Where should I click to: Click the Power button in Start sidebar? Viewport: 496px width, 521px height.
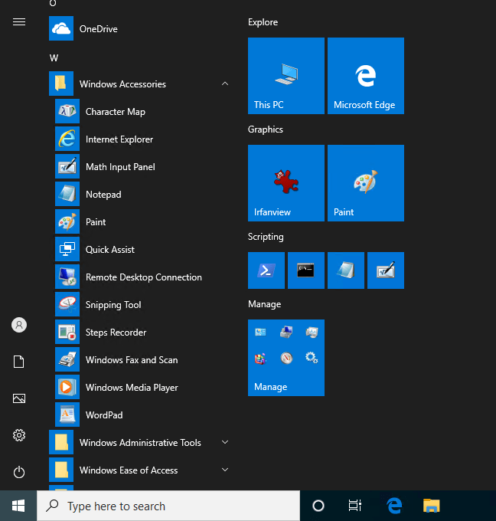pos(19,472)
